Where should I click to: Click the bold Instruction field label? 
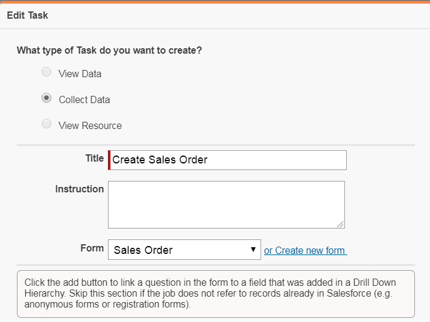click(x=80, y=189)
